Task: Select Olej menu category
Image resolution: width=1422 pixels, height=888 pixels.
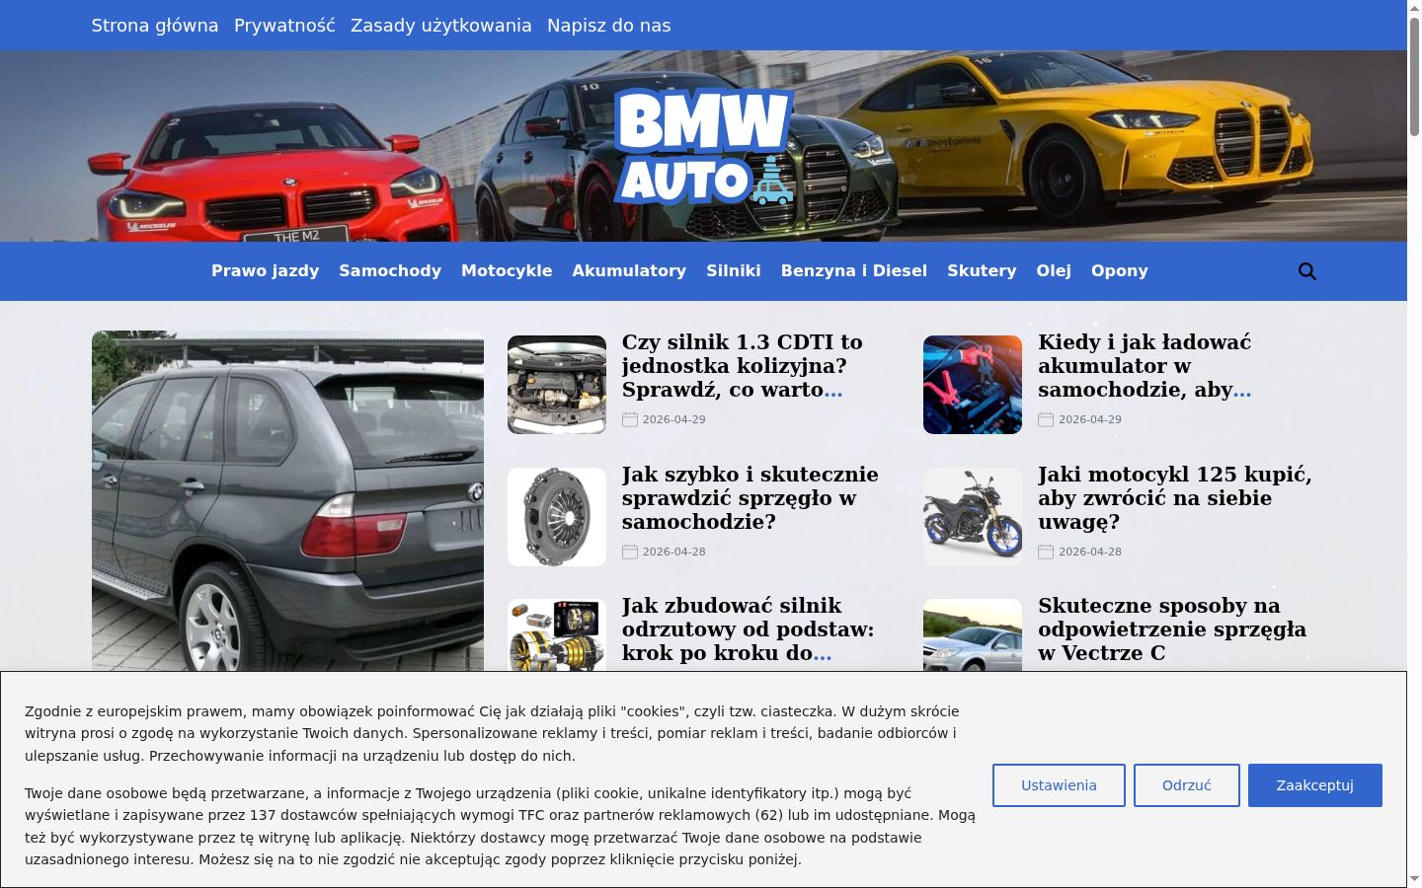Action: tap(1054, 270)
